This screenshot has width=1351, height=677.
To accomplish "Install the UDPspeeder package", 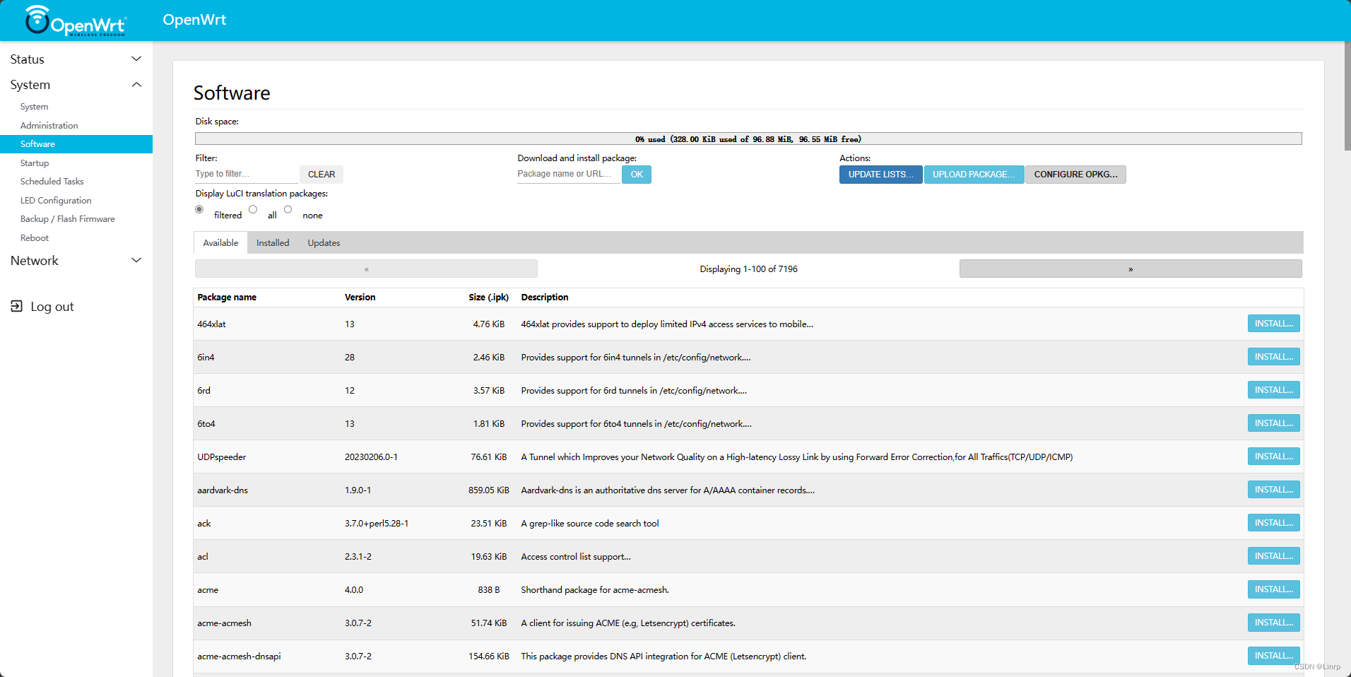I will [1273, 457].
